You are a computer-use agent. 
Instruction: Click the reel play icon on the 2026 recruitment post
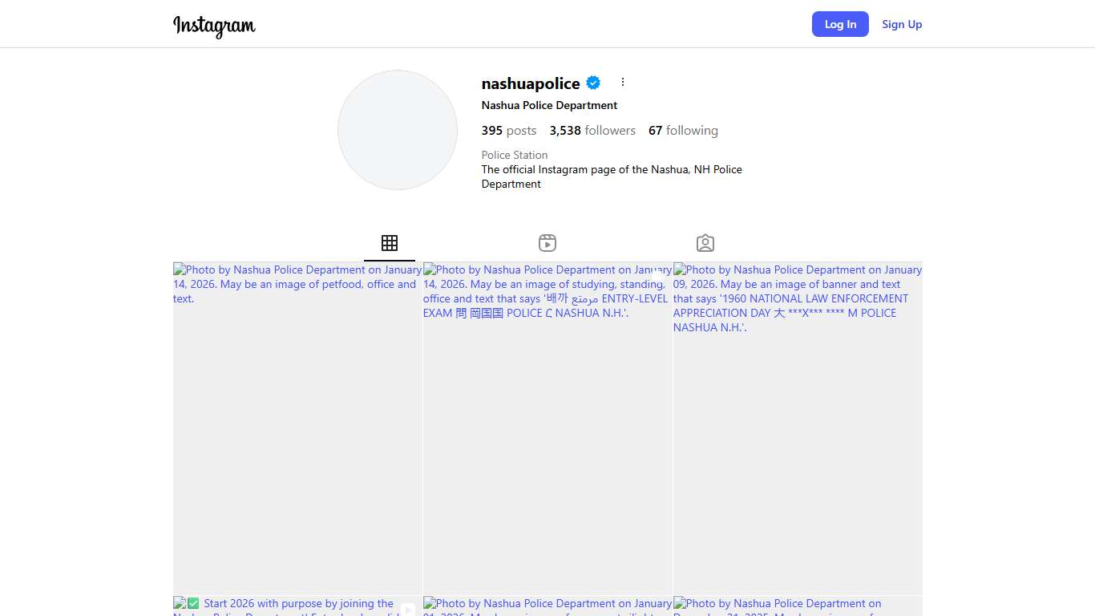[408, 609]
